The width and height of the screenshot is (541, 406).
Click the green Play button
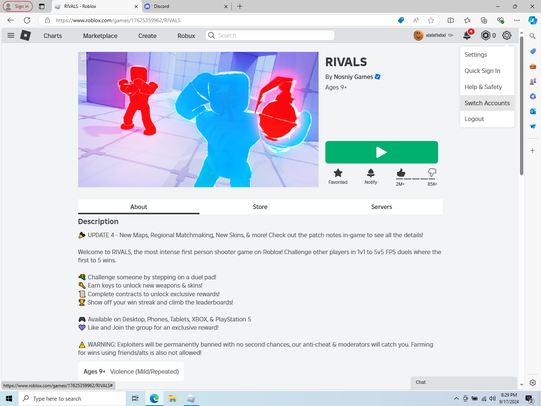point(382,152)
